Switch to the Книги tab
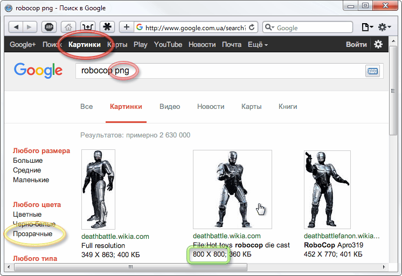This screenshot has height=276, width=402. [288, 106]
